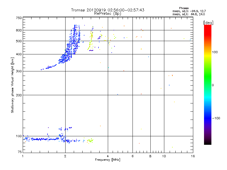Click the 'Stationary phase Virtual Height [km]' axis label
The width and height of the screenshot is (227, 170).
12,85
